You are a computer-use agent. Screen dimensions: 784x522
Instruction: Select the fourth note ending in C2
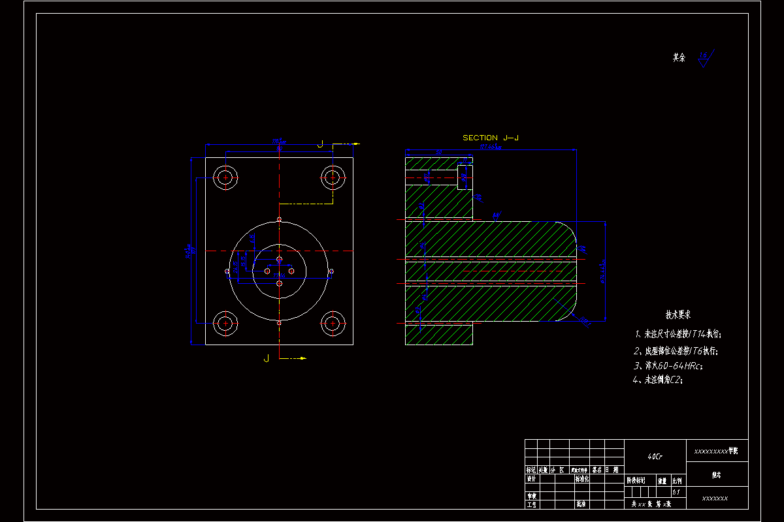coord(659,380)
